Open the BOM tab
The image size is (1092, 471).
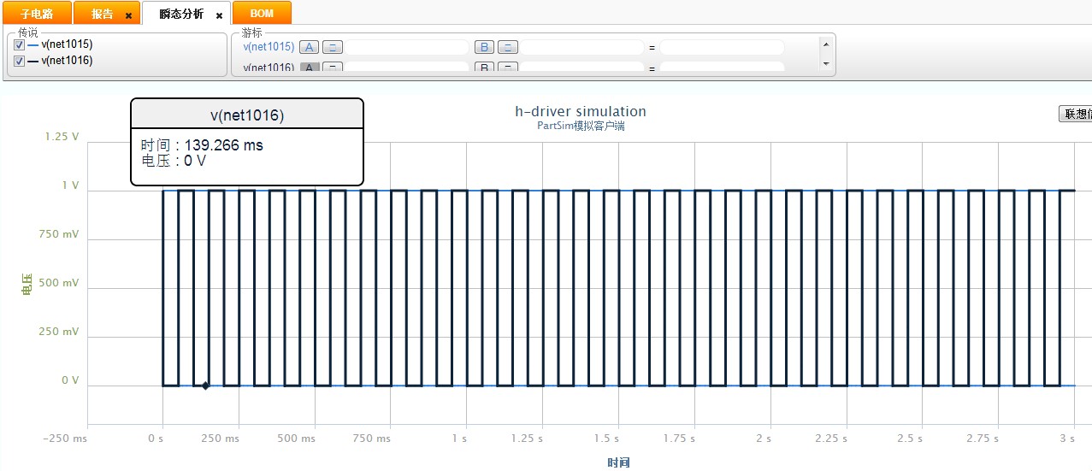click(x=262, y=14)
